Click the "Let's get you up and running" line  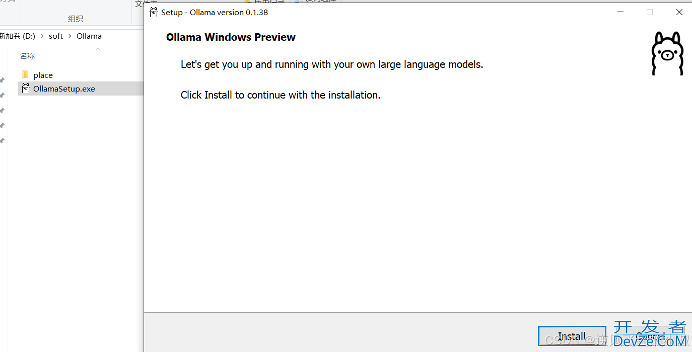332,64
